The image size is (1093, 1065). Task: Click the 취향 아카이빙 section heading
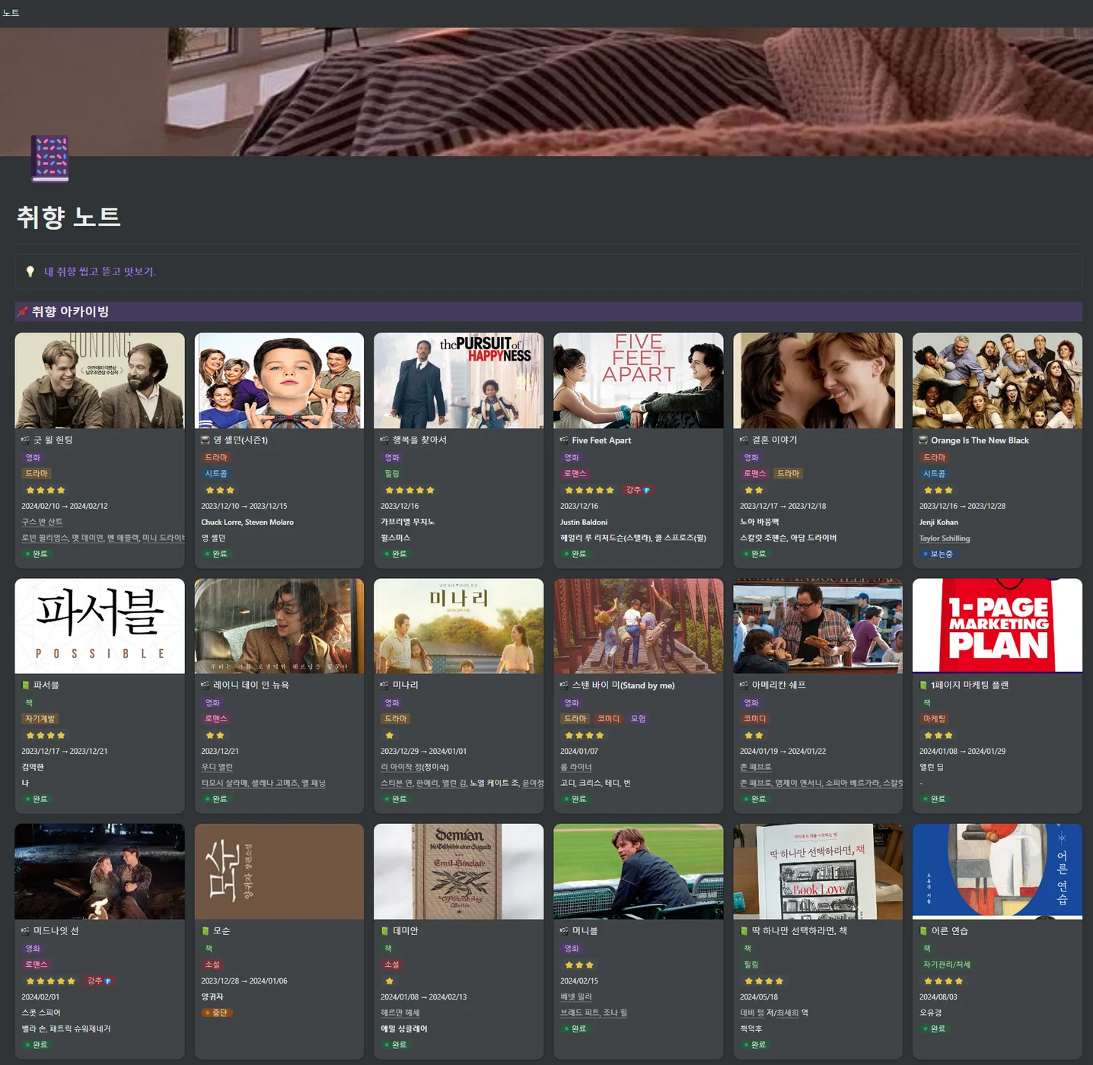coord(70,311)
